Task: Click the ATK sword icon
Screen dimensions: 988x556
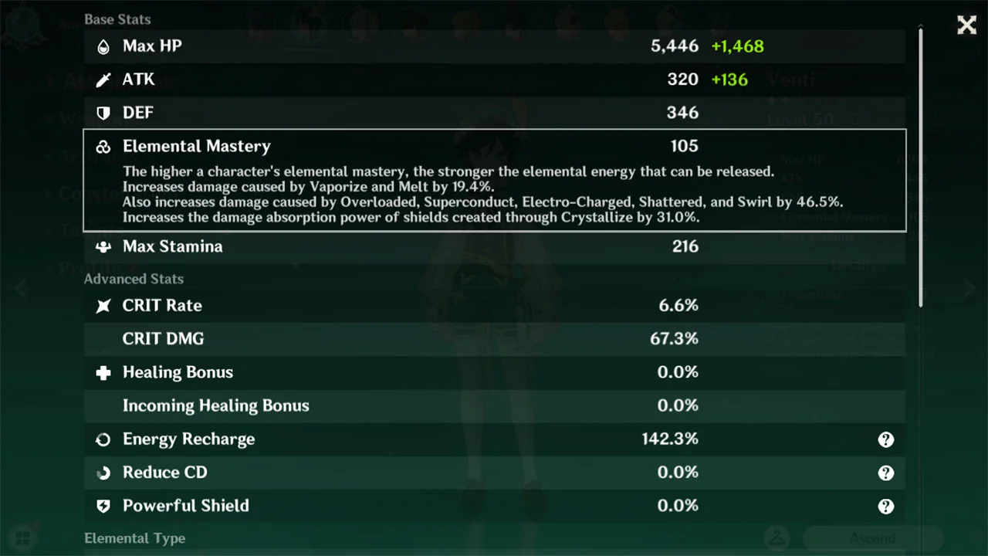Action: click(x=103, y=80)
